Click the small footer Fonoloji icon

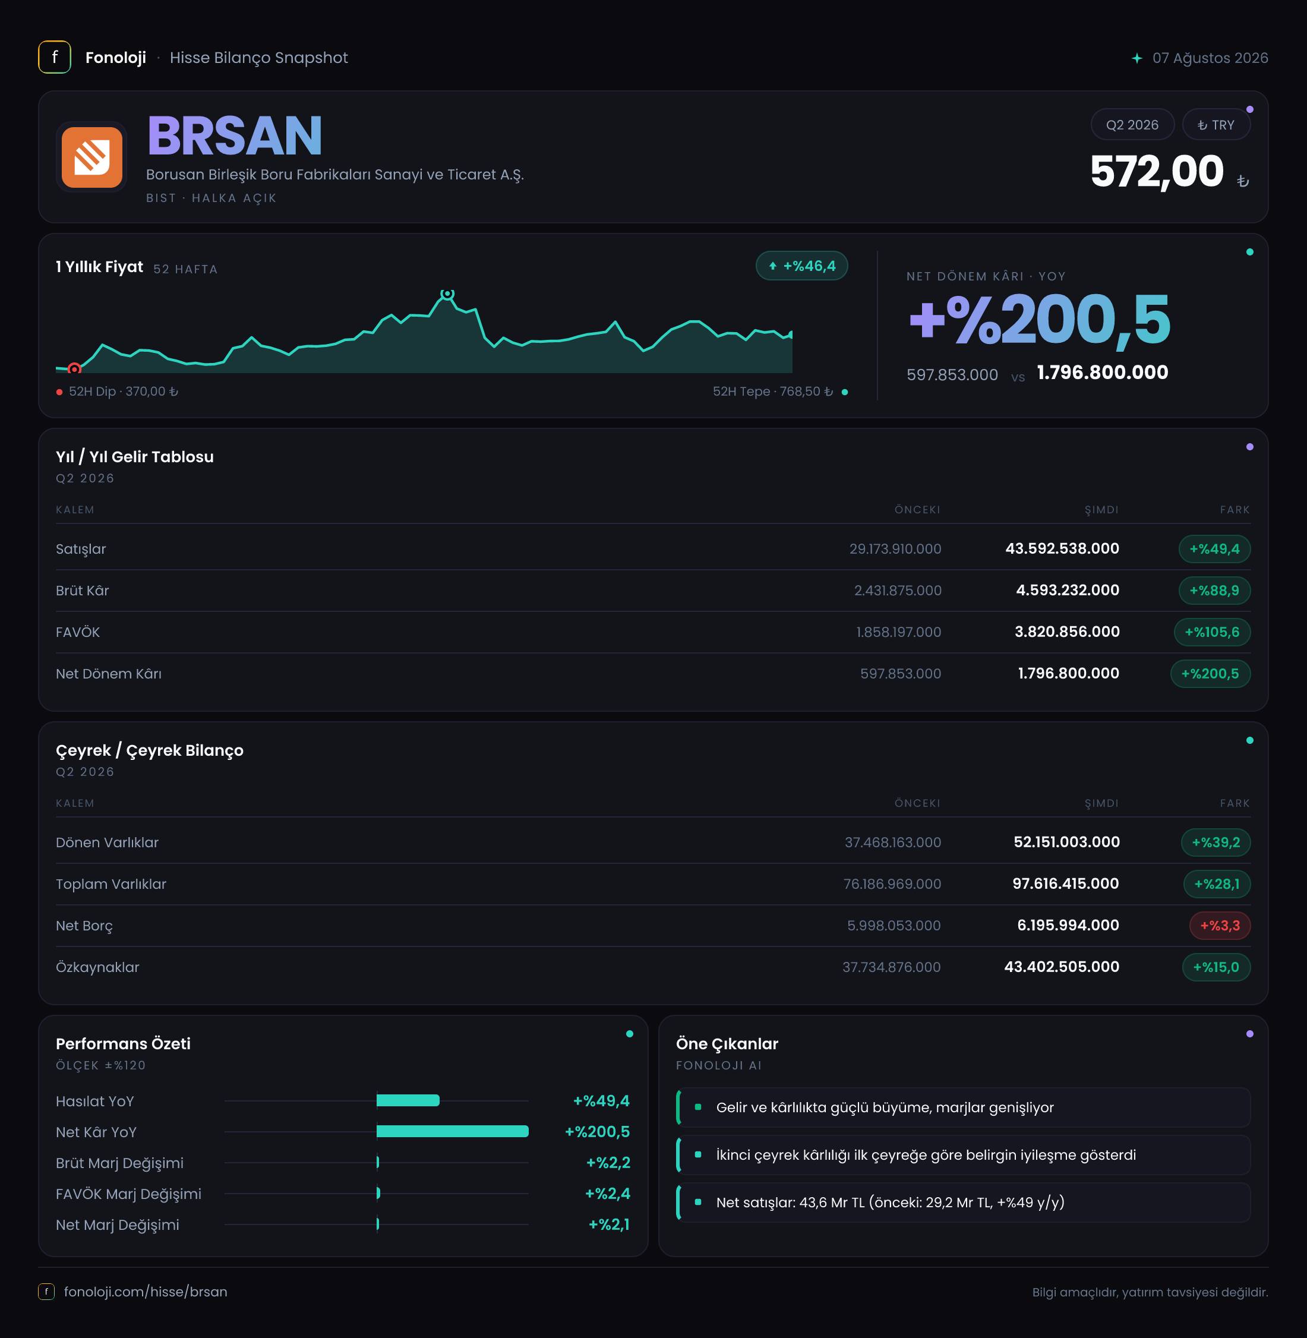click(x=46, y=1291)
